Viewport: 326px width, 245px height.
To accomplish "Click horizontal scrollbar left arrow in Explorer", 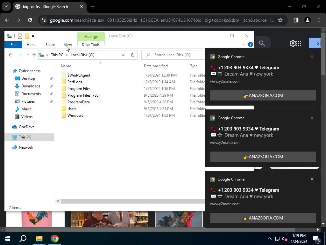I will click(x=58, y=201).
